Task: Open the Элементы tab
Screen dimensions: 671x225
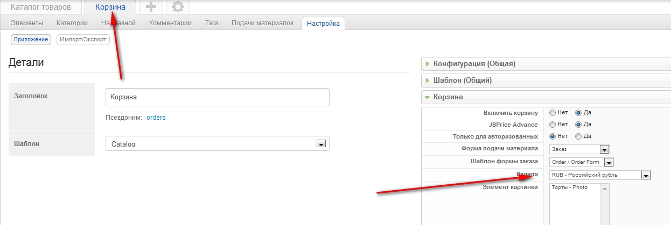Action: (27, 23)
